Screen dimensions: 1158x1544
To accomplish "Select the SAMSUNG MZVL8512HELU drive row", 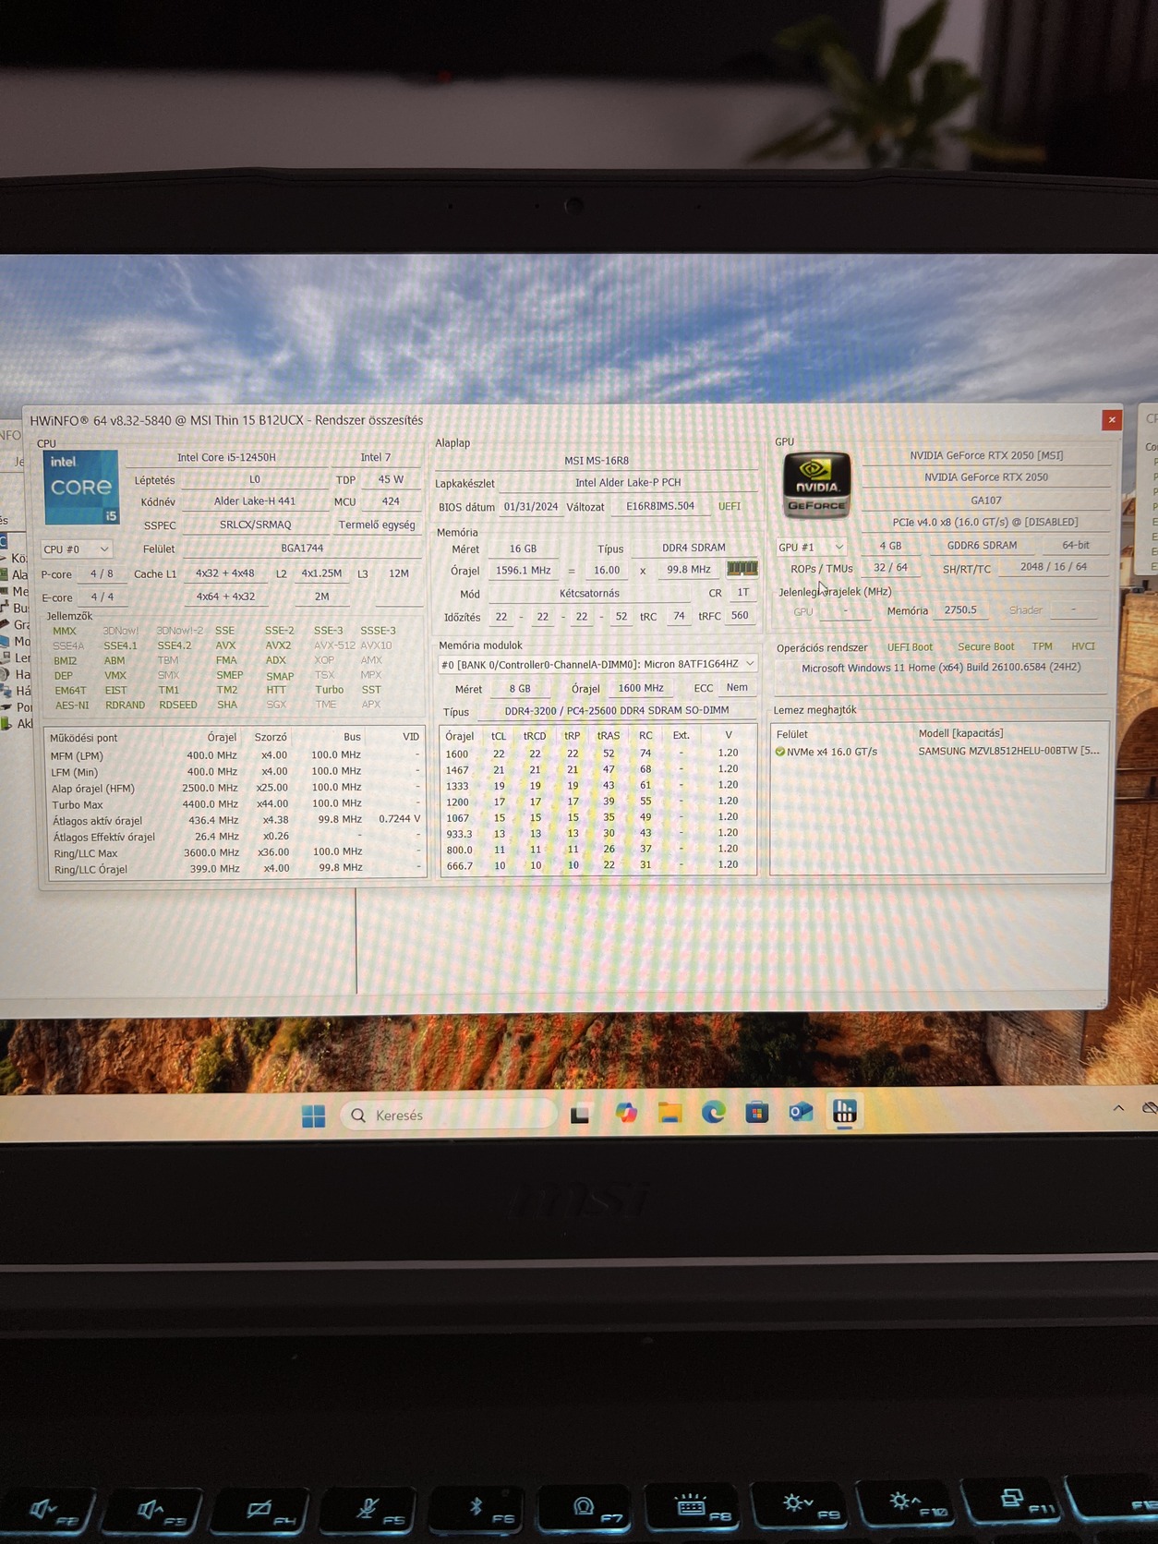I will coord(938,751).
